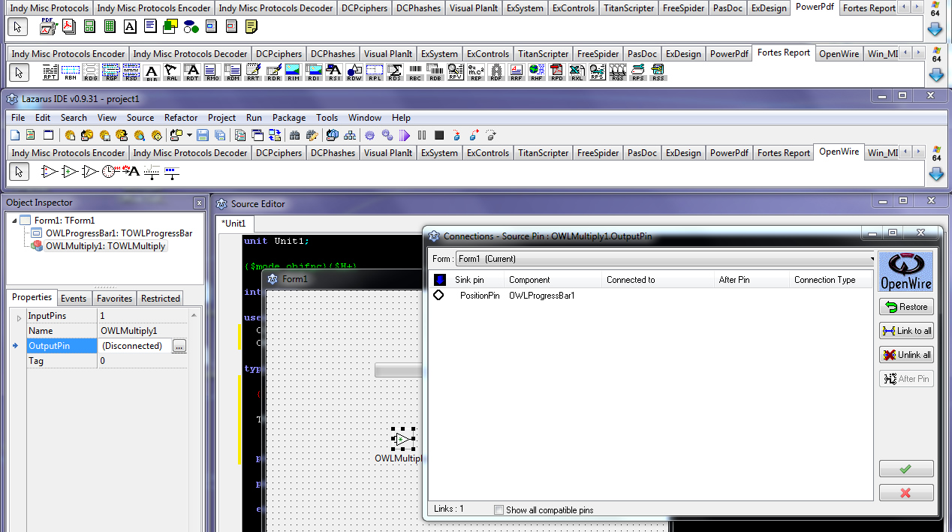The image size is (952, 532).
Task: Toggle the PositionPin link diamond
Action: tap(438, 296)
